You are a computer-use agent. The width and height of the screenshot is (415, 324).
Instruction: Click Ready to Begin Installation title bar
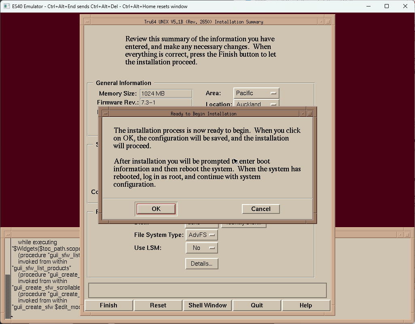203,114
